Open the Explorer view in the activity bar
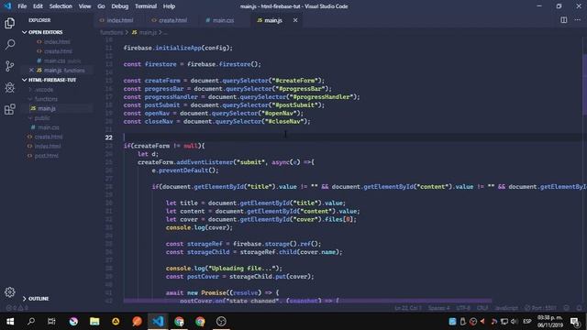 (10, 23)
